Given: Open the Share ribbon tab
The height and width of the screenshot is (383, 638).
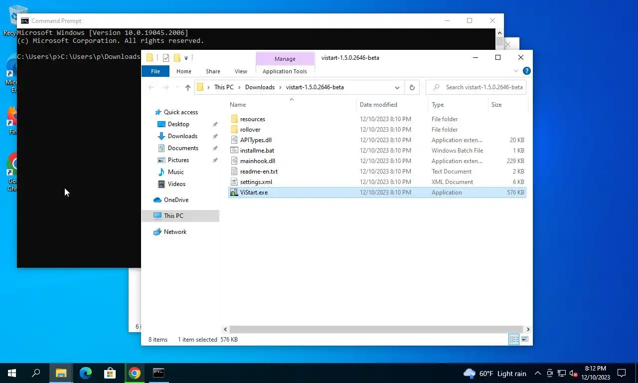Looking at the screenshot, I should (x=213, y=71).
